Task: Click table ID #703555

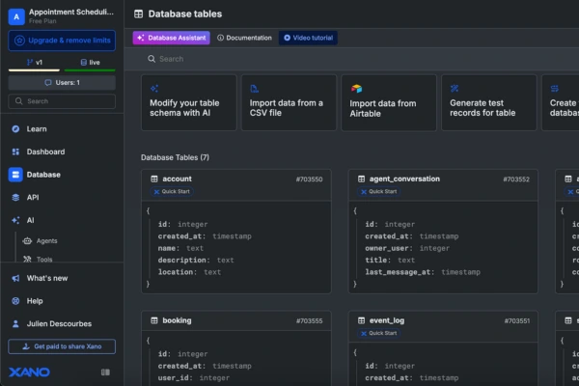Action: click(309, 321)
